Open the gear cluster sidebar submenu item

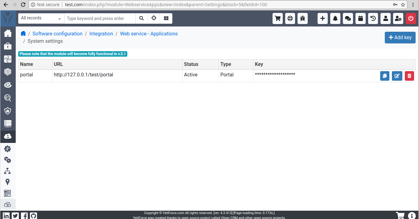tap(8, 149)
